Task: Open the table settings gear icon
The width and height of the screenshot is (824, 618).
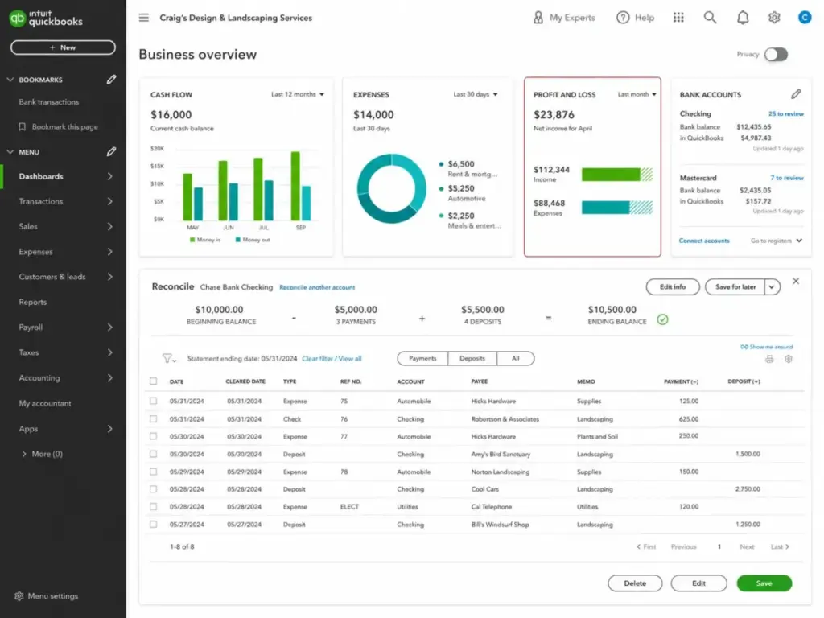Action: click(x=789, y=359)
